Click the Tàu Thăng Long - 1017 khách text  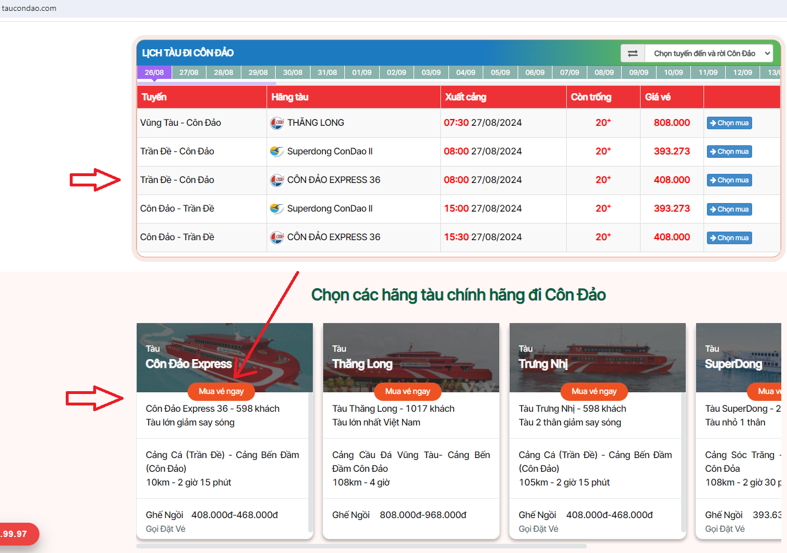point(393,408)
